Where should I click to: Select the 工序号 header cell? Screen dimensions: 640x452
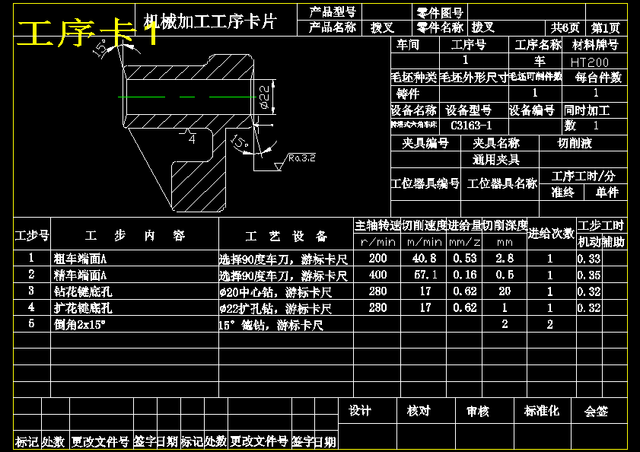468,44
